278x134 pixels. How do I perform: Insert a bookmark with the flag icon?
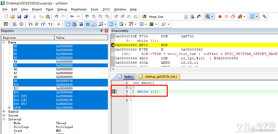tap(87, 16)
